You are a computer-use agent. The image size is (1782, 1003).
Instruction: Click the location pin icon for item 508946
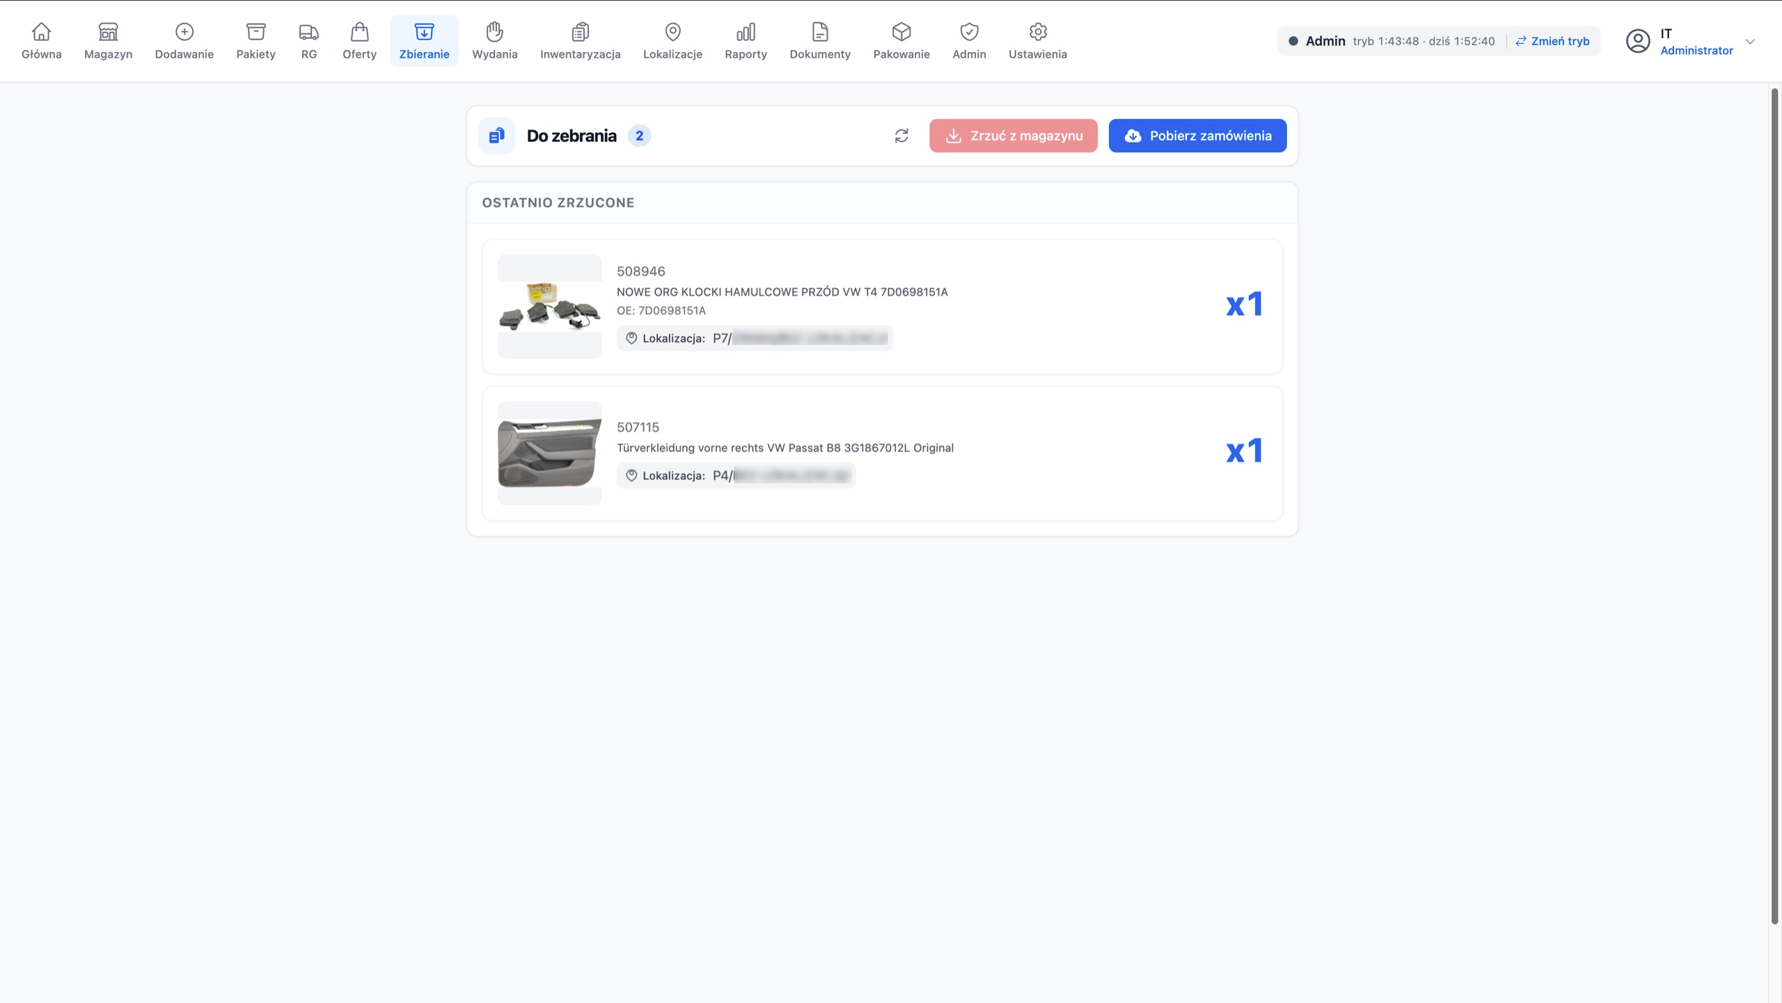point(631,338)
